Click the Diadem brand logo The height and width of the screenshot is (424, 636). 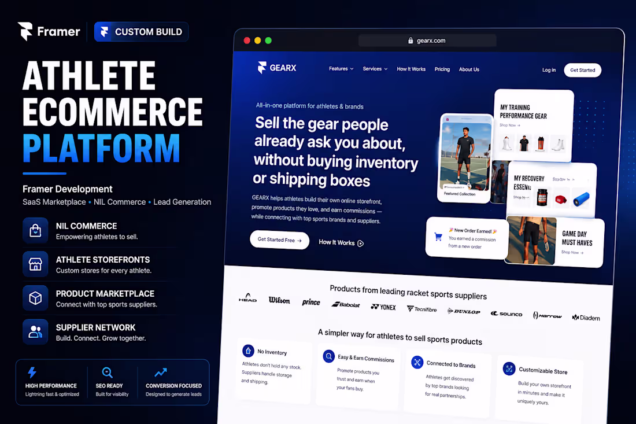(x=586, y=318)
